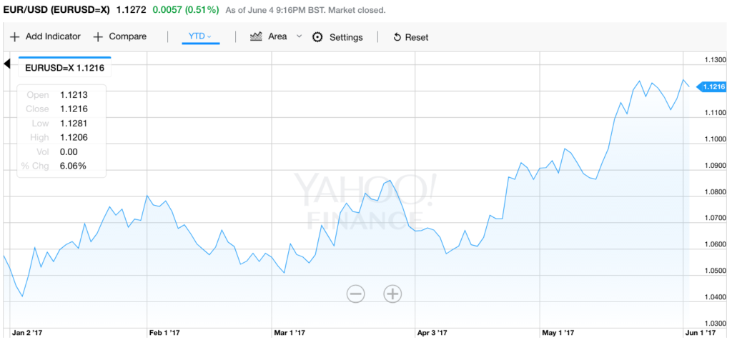Click the Settings label
The width and height of the screenshot is (732, 345).
pyautogui.click(x=346, y=37)
